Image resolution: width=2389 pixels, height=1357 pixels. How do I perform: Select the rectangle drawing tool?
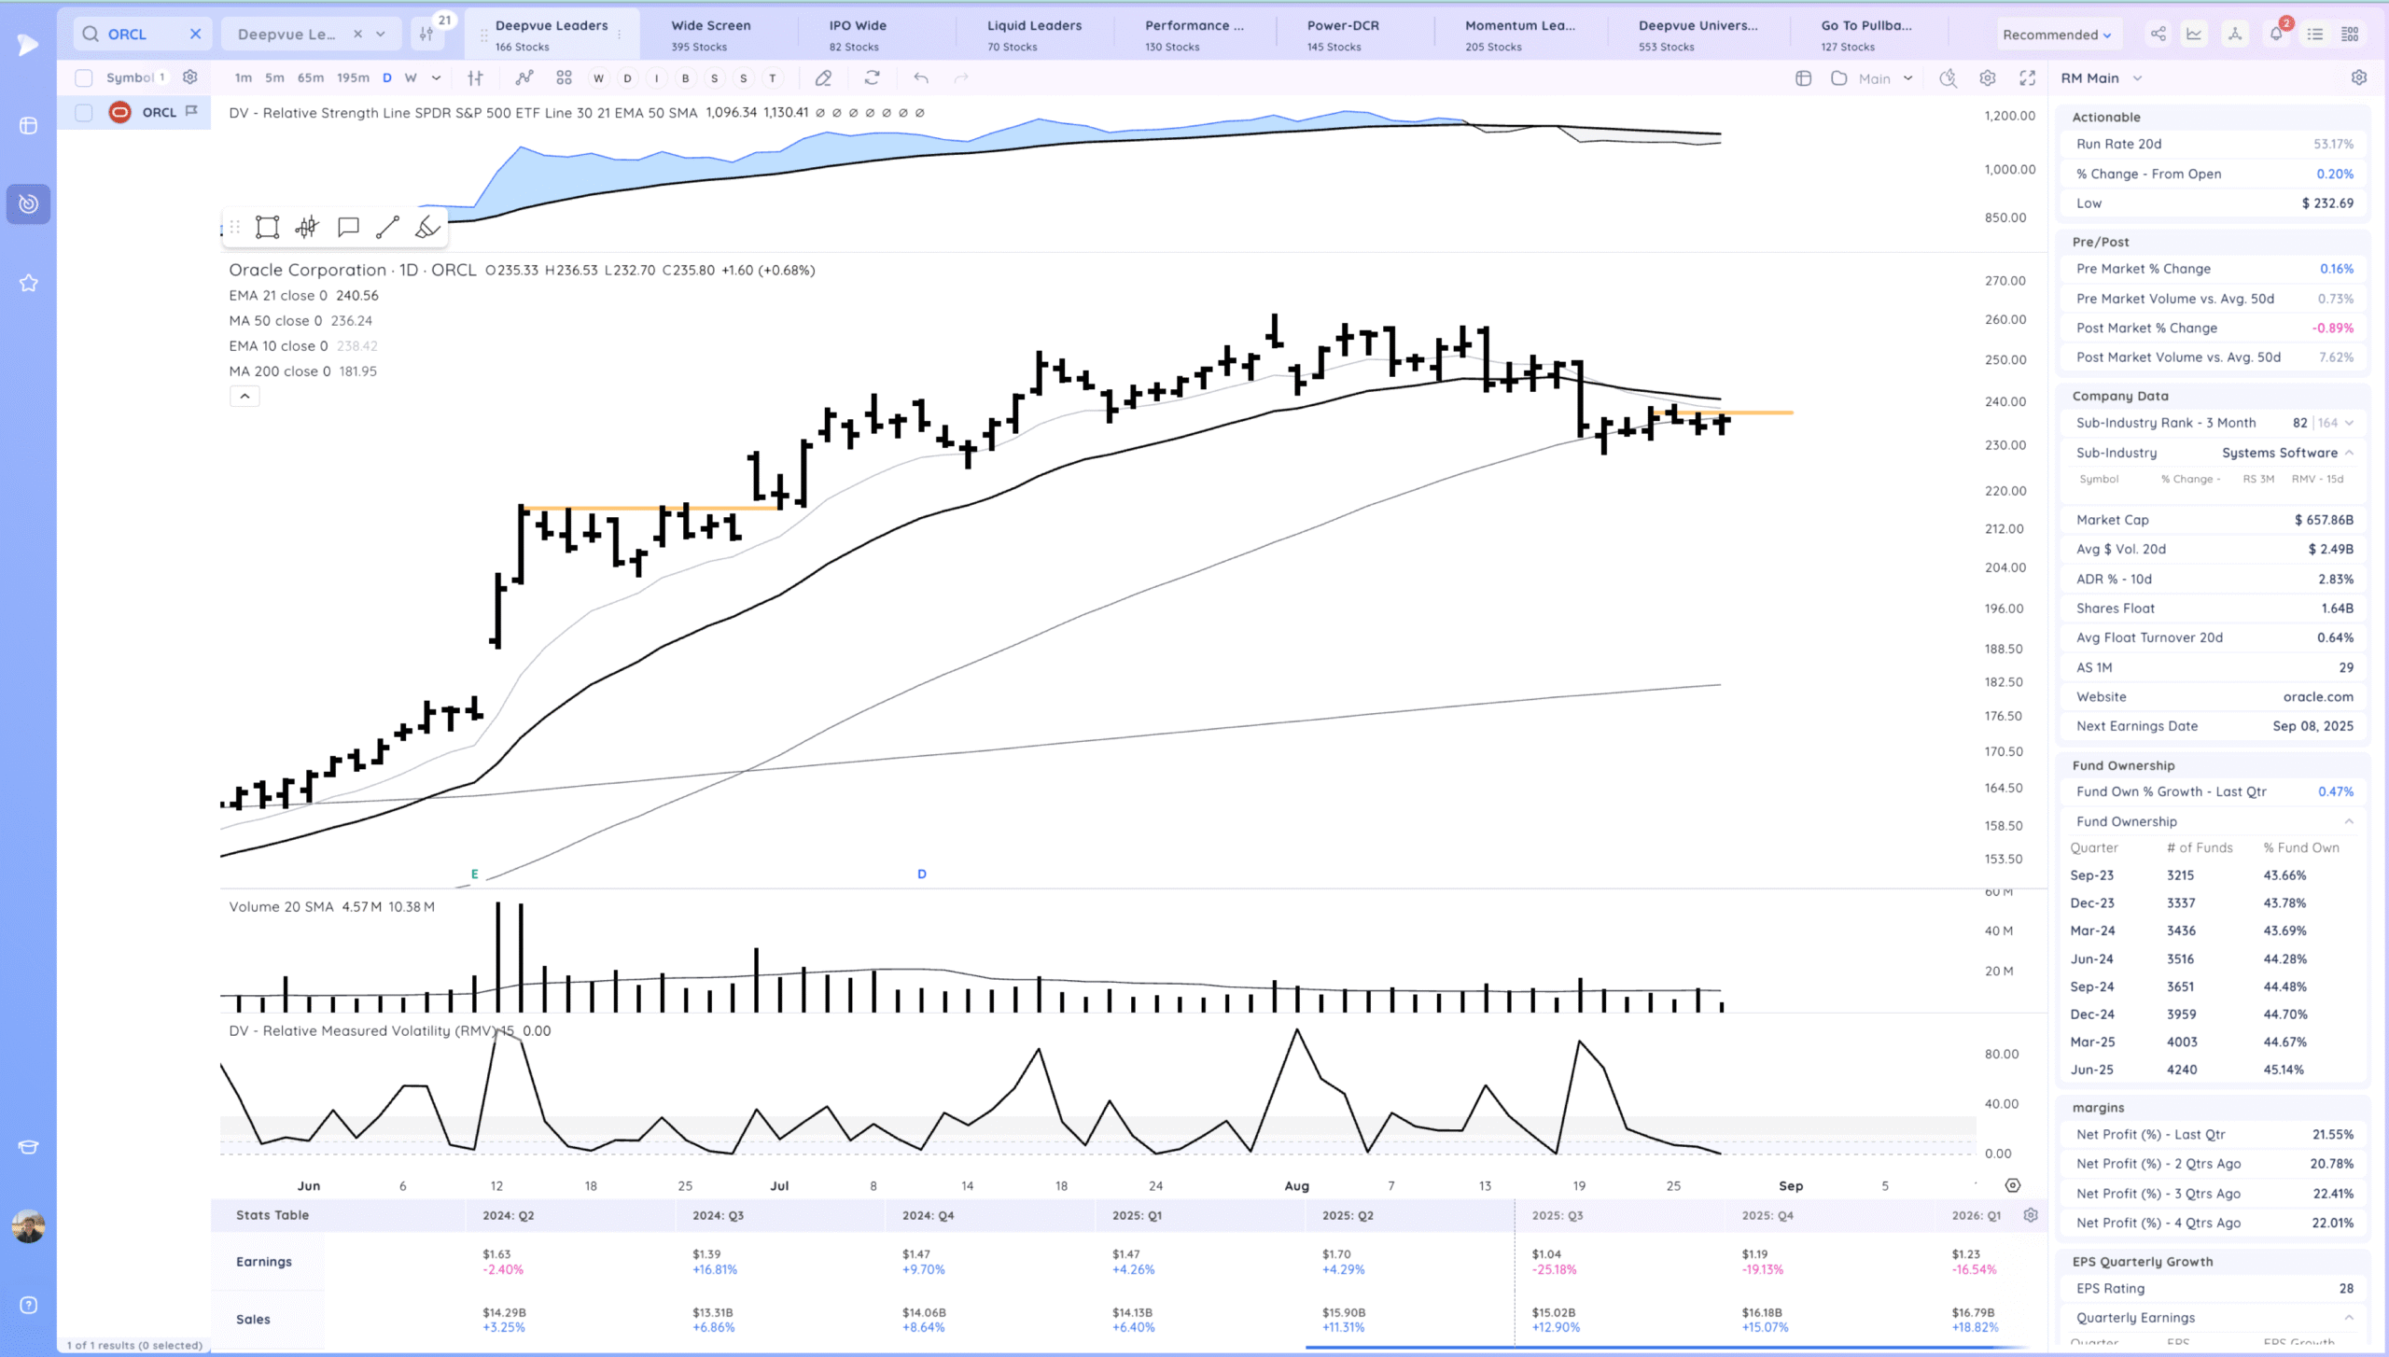[x=267, y=227]
